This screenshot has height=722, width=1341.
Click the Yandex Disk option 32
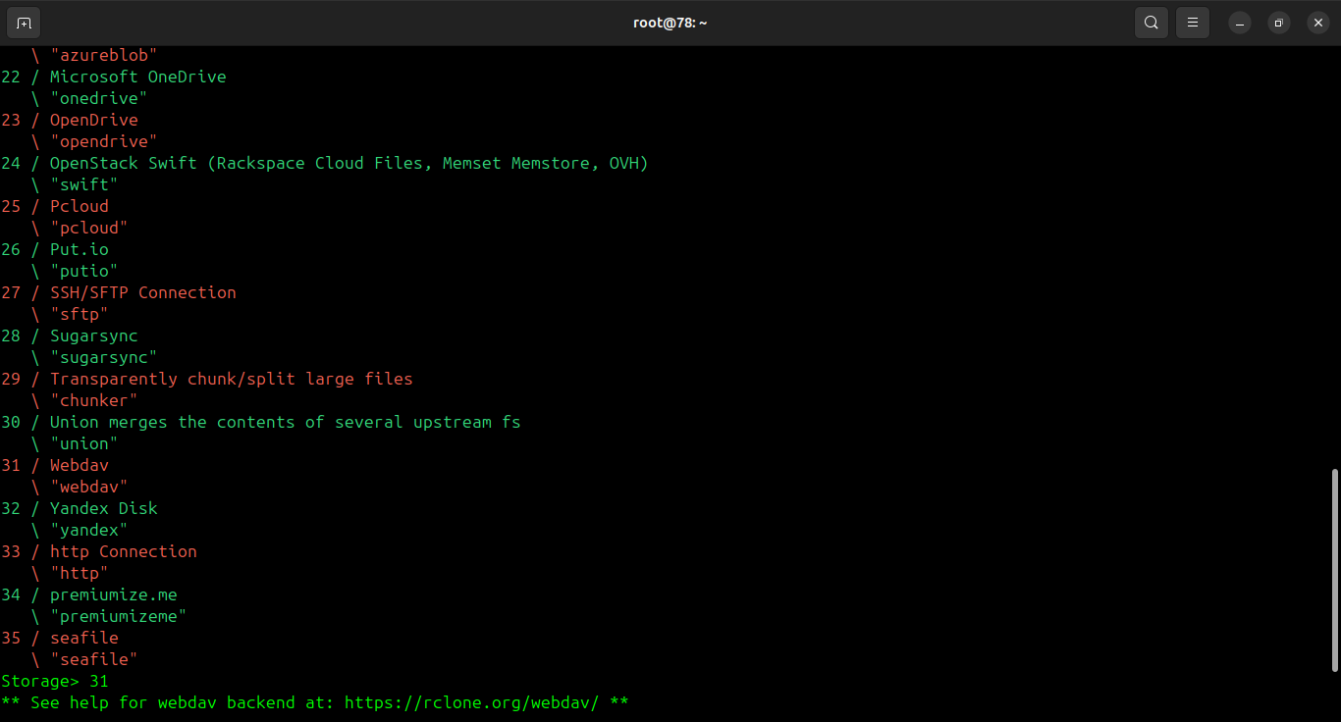tap(80, 508)
